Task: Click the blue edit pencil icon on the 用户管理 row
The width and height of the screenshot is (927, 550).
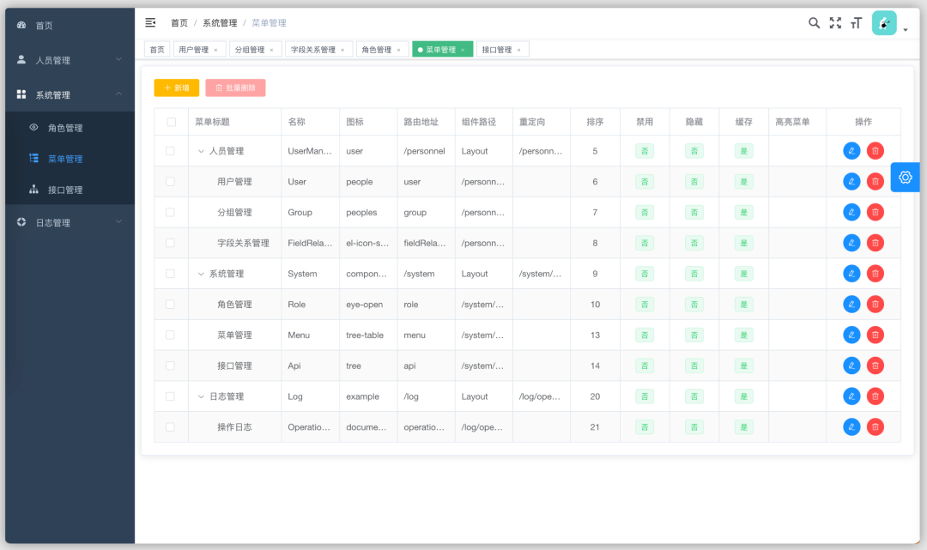Action: pos(851,181)
